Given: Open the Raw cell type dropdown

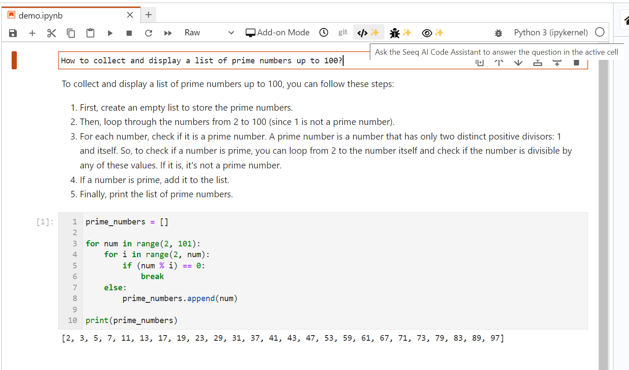Looking at the screenshot, I should (209, 33).
